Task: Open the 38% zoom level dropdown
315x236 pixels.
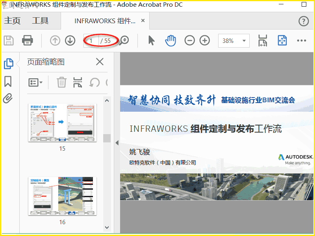Action: [x=234, y=41]
